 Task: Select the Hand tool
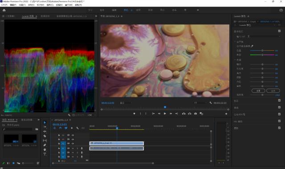click(45, 149)
